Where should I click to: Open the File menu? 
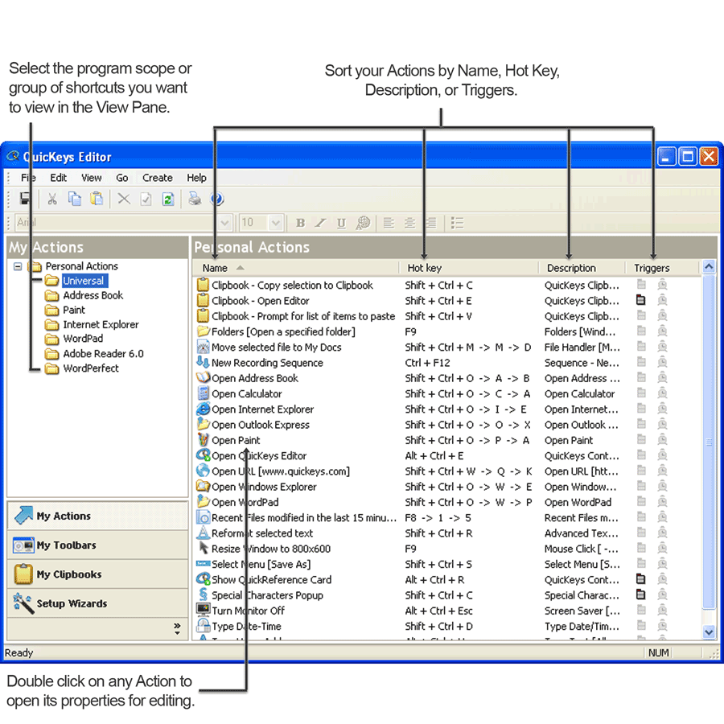pyautogui.click(x=28, y=178)
